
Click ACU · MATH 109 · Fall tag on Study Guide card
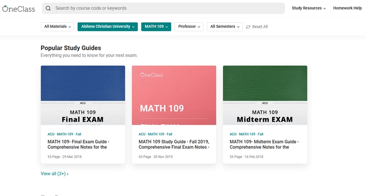click(156, 134)
